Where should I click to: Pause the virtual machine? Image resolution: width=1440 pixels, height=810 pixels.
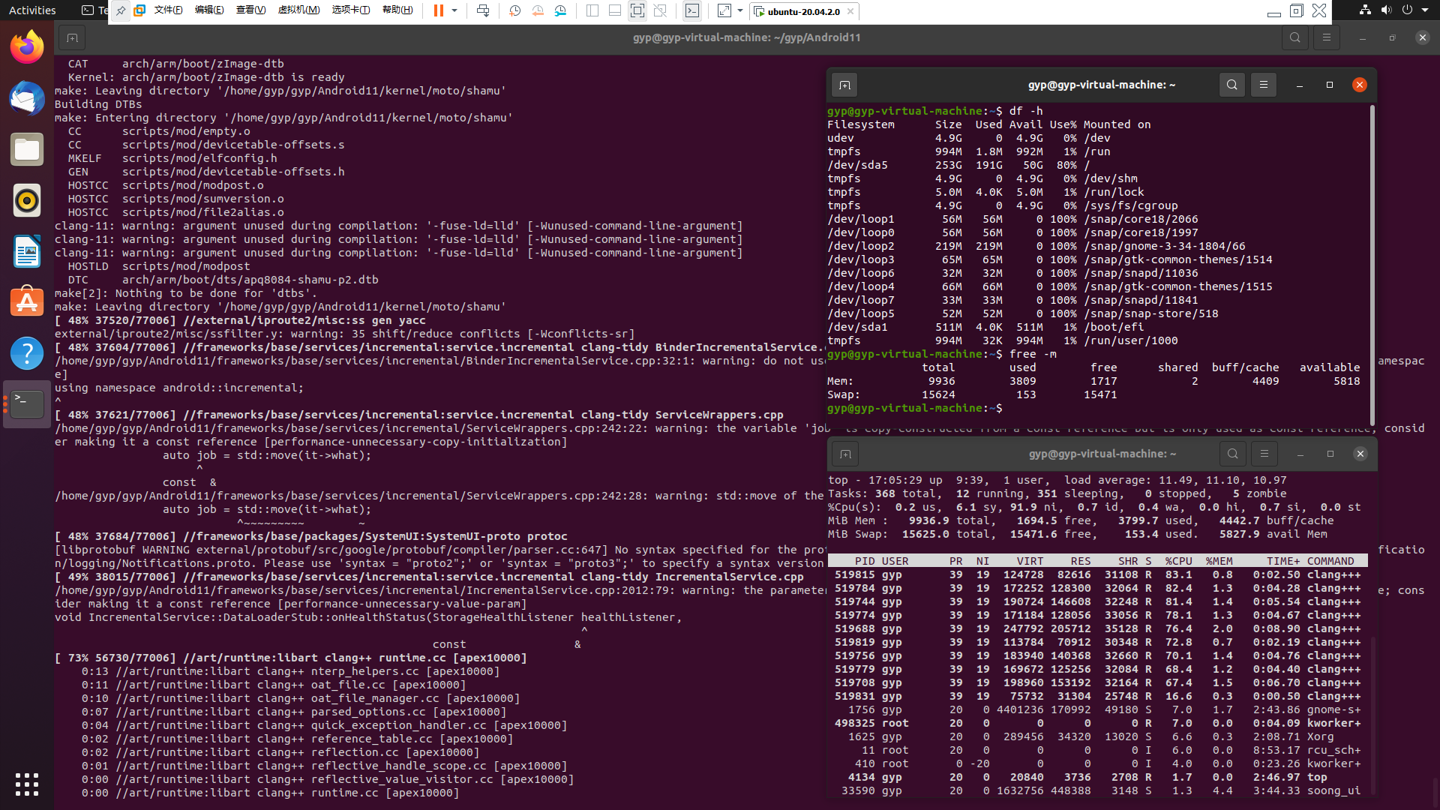tap(438, 10)
